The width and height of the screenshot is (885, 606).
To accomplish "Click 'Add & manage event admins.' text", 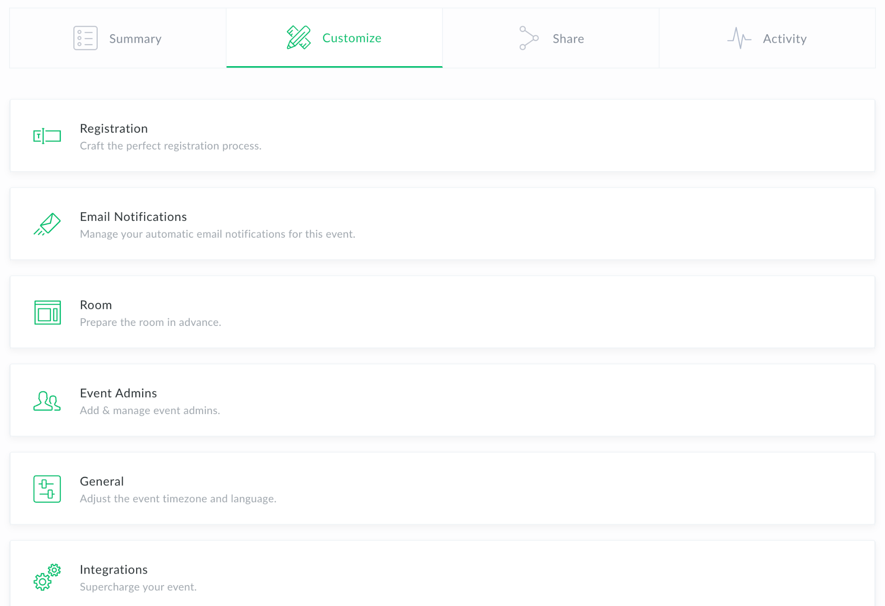I will point(150,410).
